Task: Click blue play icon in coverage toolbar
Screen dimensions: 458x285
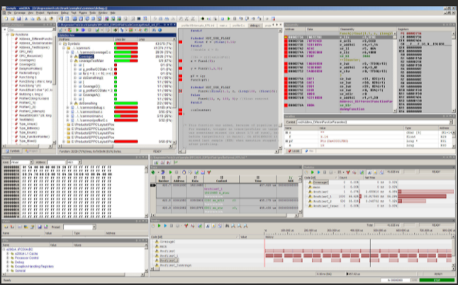Action: pos(83,30)
